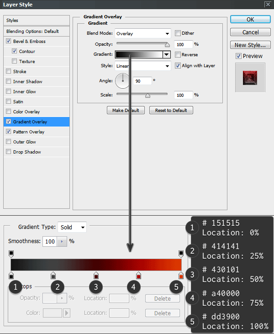The width and height of the screenshot is (274, 334).
Task: Uncheck Align with Layer
Action: [x=178, y=66]
